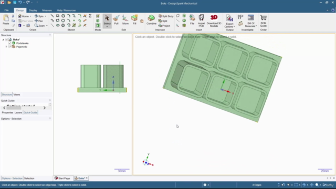Image resolution: width=336 pixels, height=189 pixels.
Task: Toggle the Pojemniki visibility checkbox
Action: (x=9, y=47)
